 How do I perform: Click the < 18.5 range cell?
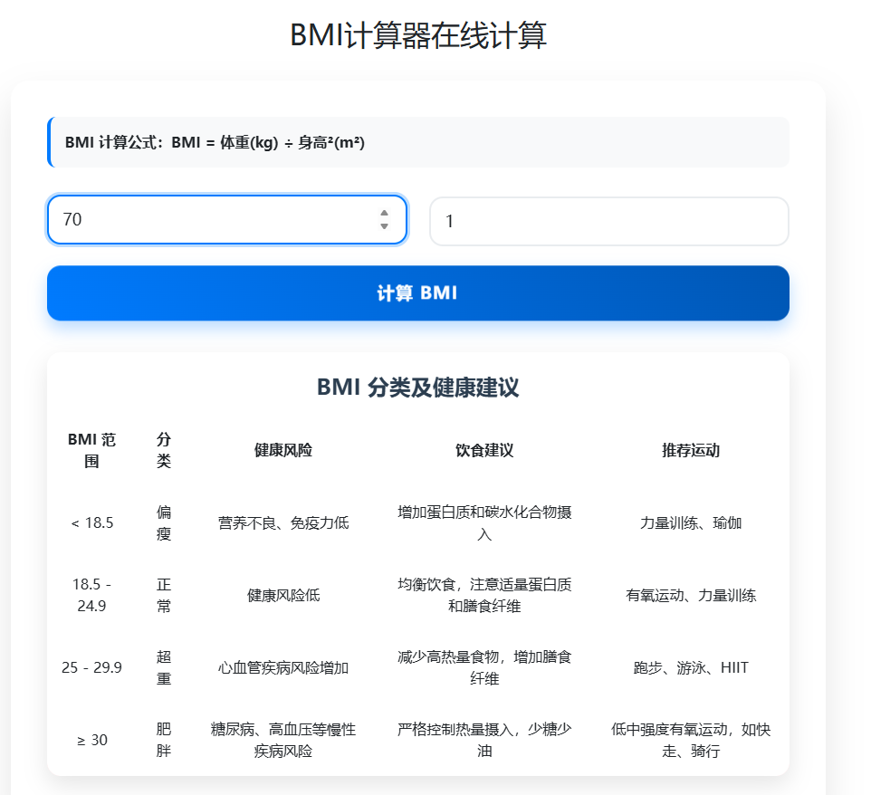[91, 522]
